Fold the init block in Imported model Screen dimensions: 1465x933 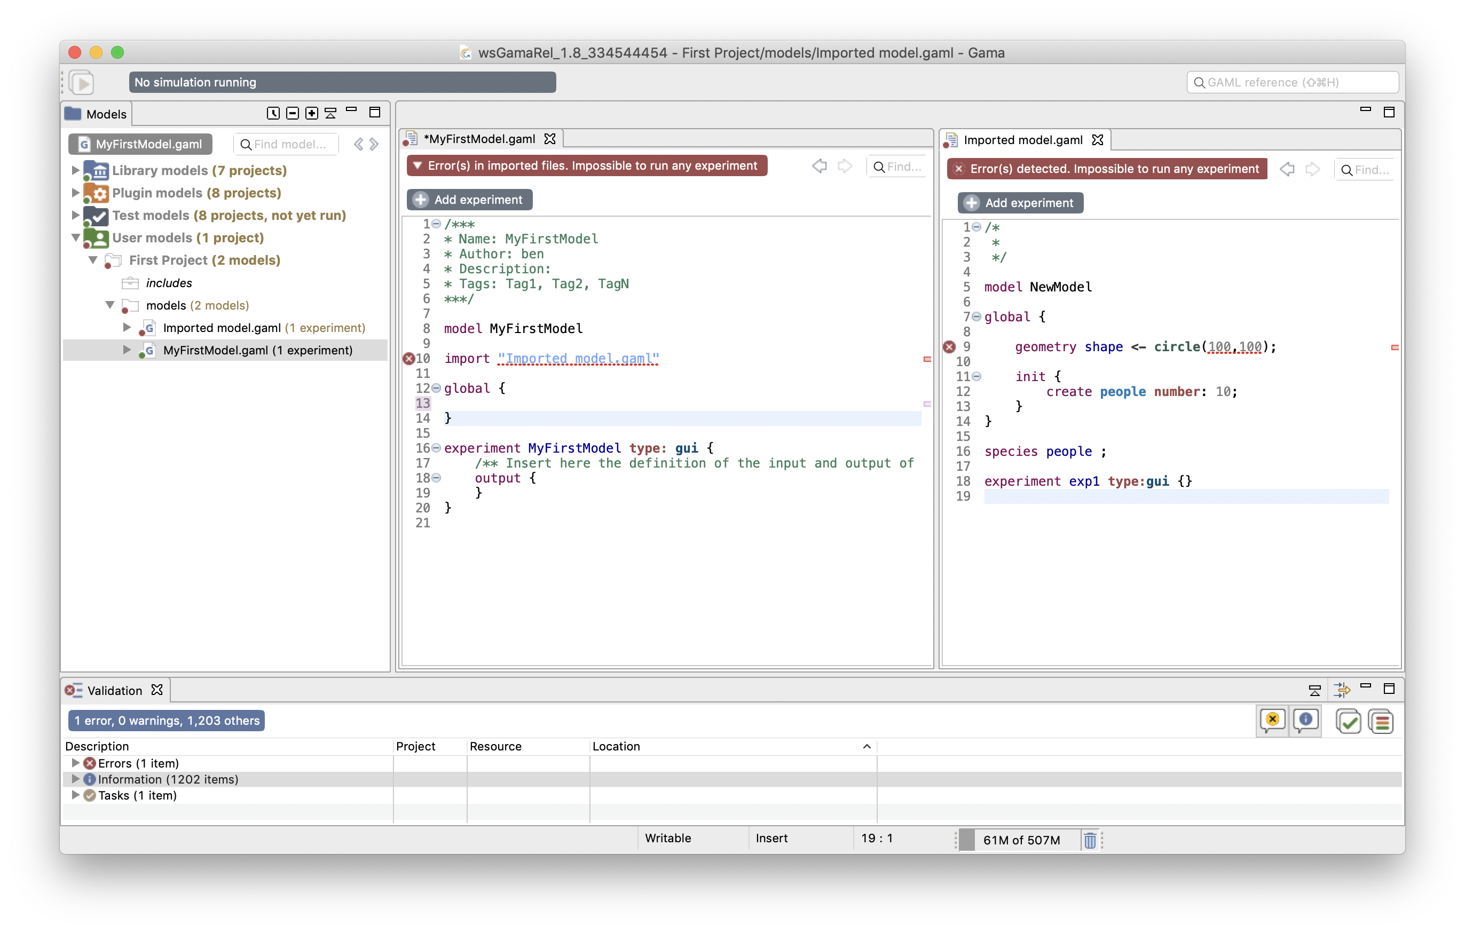pyautogui.click(x=976, y=376)
